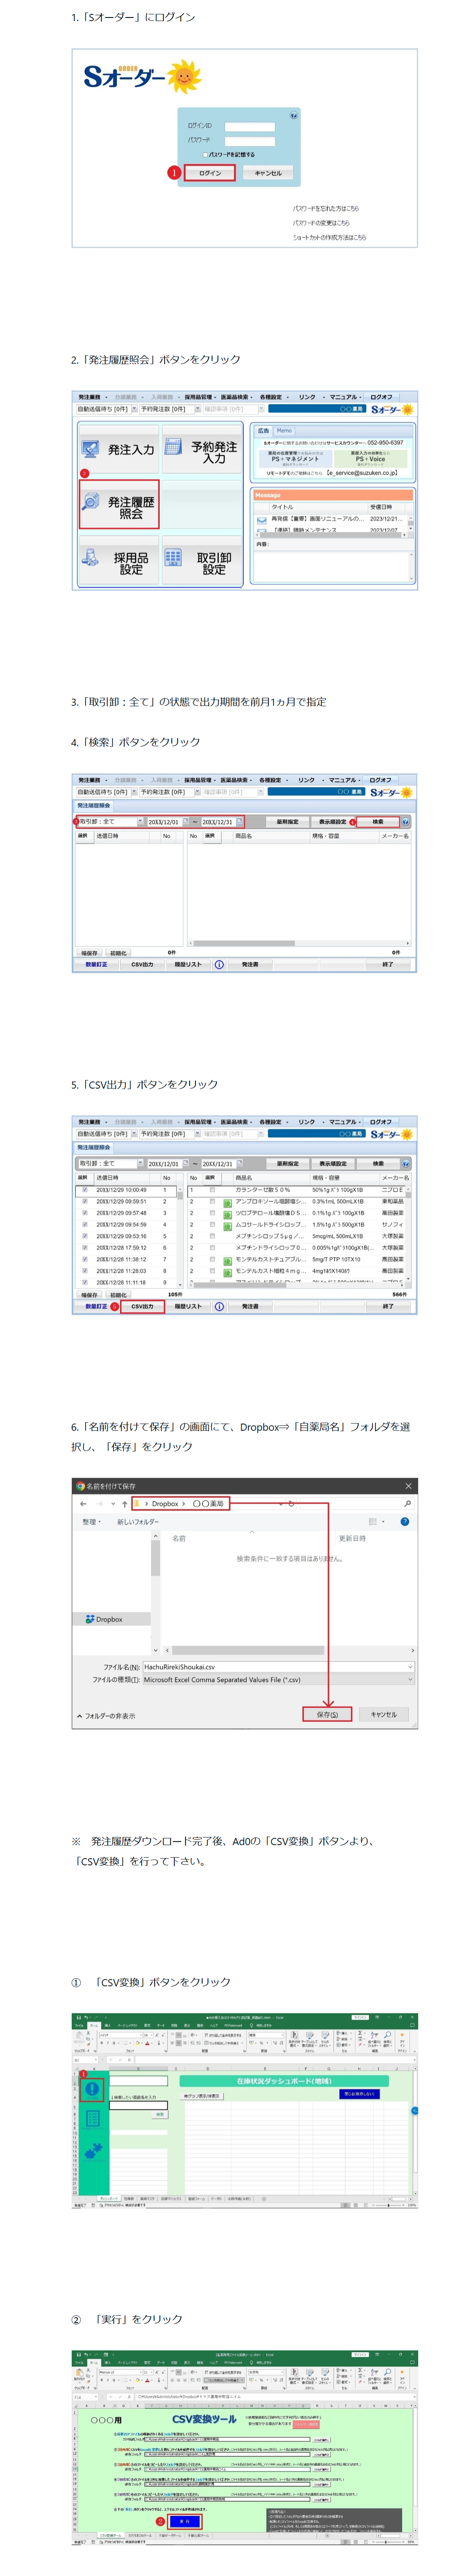Viewport: 476px width, 2576px height.
Task: Open ファイル名 dropdown arrow in save dialog
Action: pos(409,1667)
